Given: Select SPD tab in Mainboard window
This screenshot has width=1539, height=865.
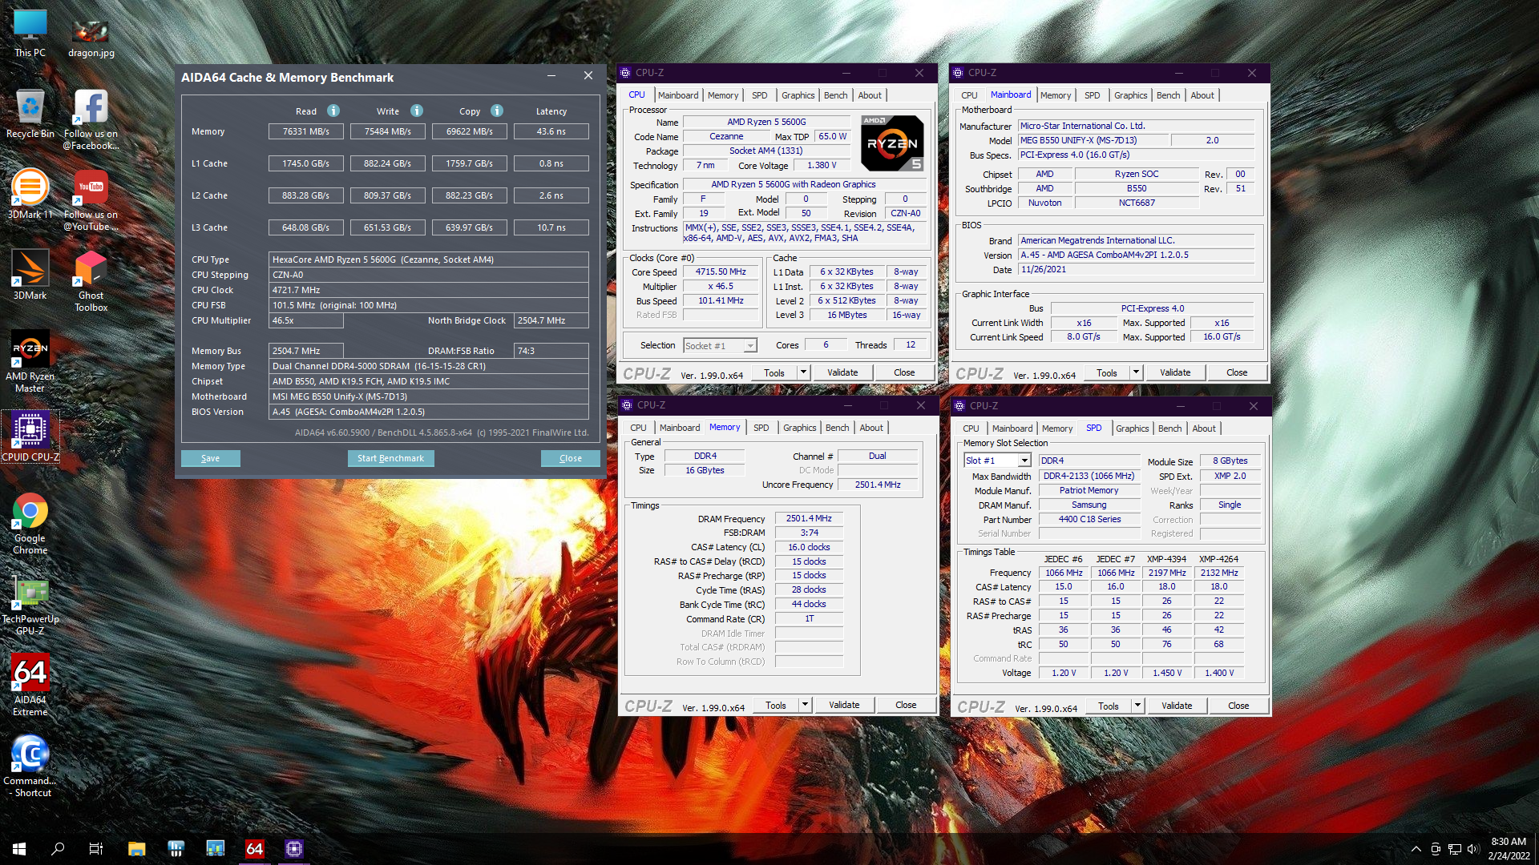Looking at the screenshot, I should (1092, 95).
